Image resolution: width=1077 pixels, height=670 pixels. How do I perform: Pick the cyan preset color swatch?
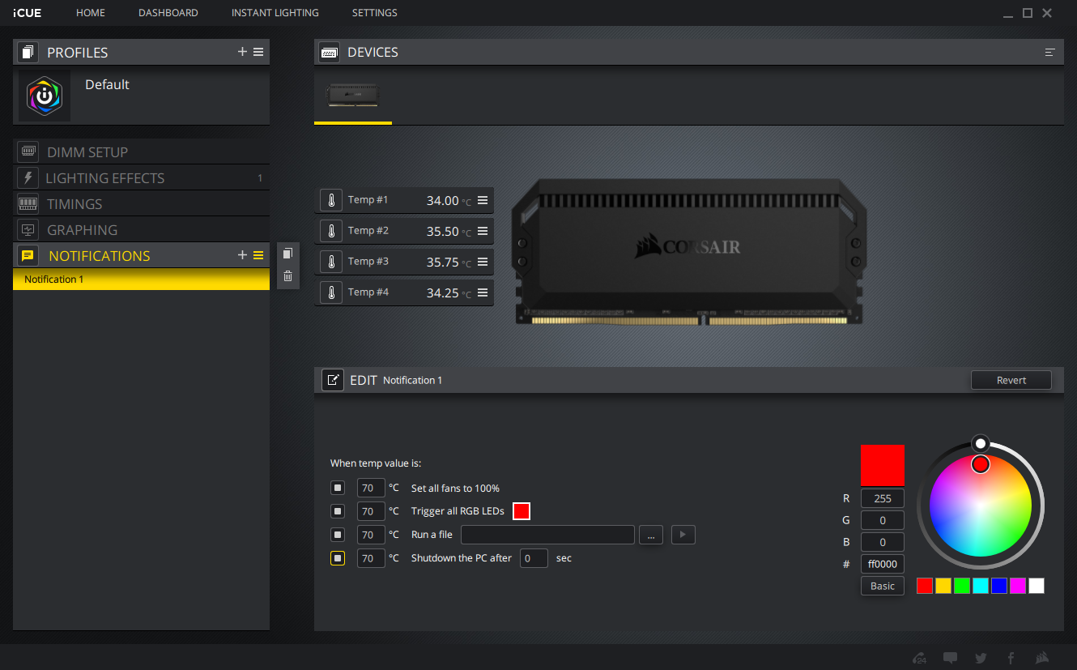click(x=981, y=586)
